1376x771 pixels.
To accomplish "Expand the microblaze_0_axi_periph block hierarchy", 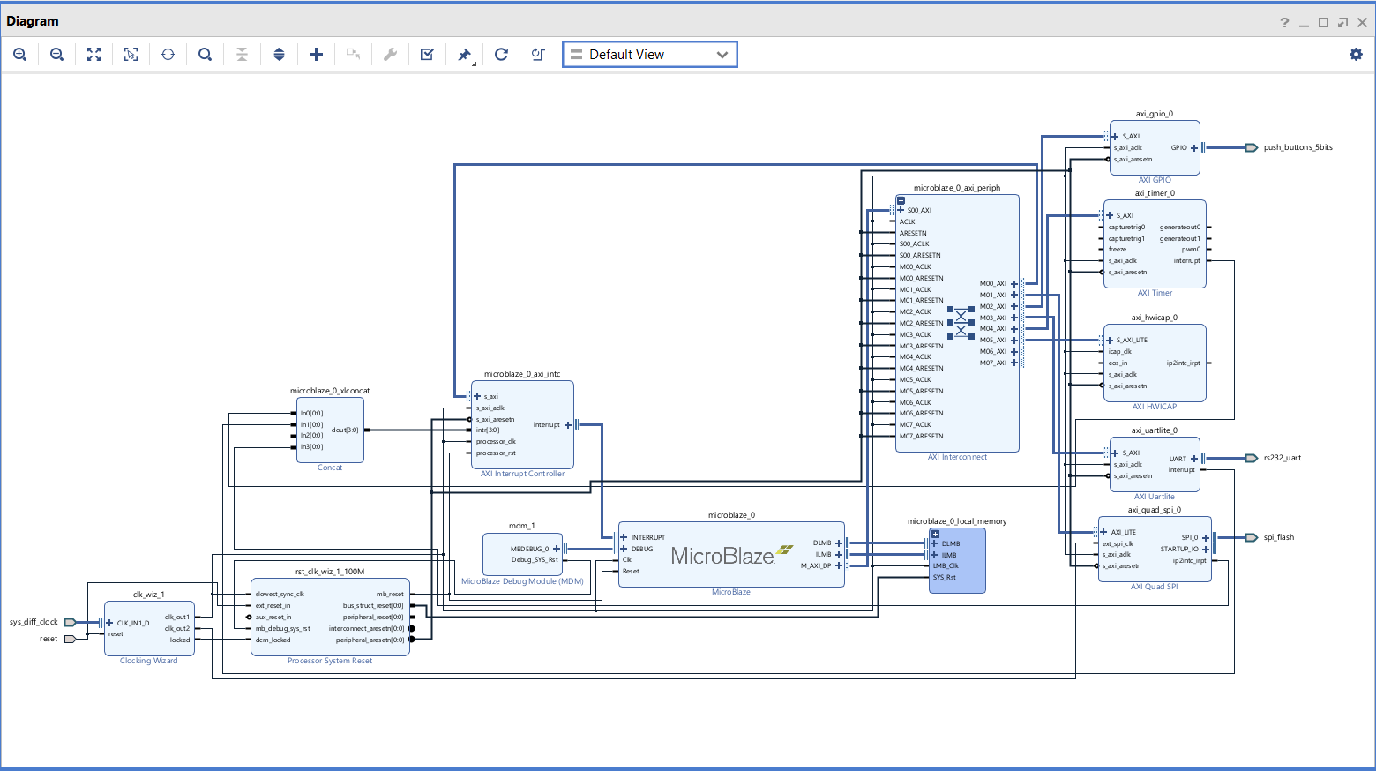I will (901, 201).
